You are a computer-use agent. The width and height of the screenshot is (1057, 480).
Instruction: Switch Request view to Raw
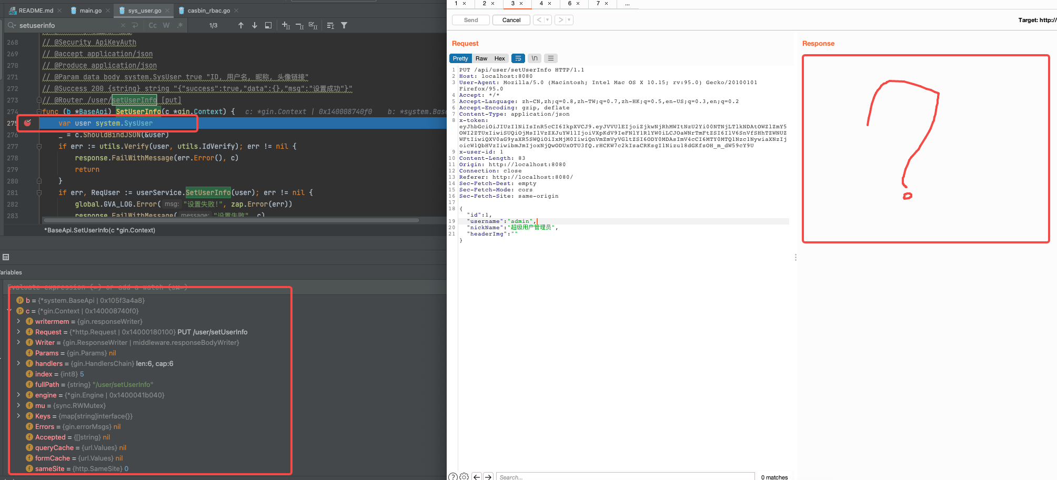click(x=481, y=58)
